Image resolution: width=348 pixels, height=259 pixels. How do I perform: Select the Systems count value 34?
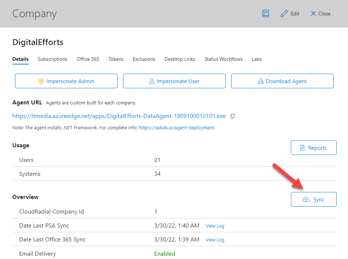(158, 174)
